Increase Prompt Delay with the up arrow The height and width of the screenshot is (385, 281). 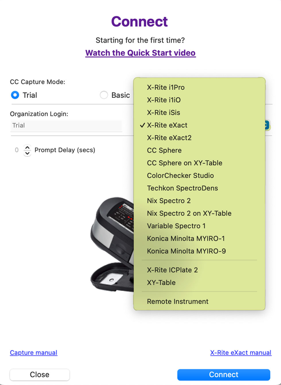[27, 147]
